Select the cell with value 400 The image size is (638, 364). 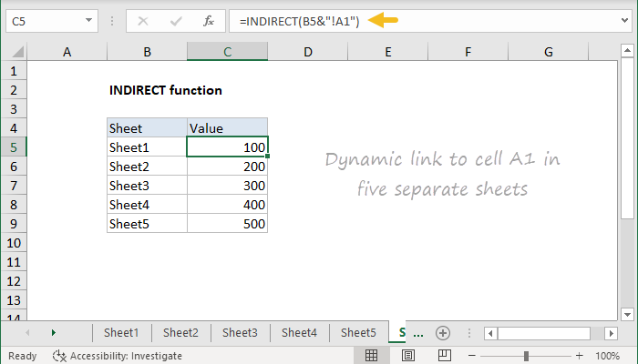coord(228,205)
